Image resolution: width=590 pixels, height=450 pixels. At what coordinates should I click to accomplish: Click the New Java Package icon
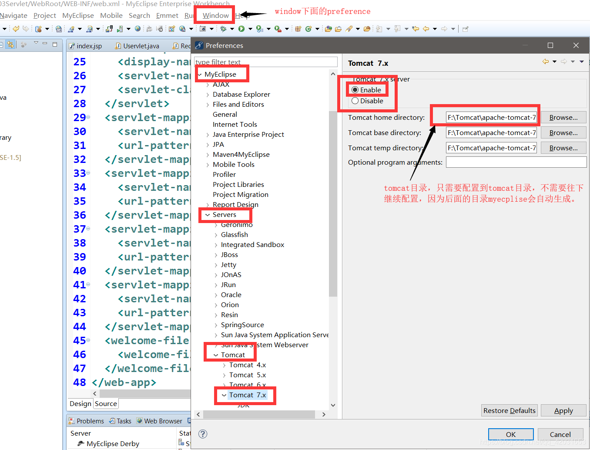(298, 29)
